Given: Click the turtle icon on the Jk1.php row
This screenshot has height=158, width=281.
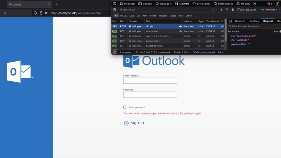Looking at the screenshot, I should (x=180, y=26).
